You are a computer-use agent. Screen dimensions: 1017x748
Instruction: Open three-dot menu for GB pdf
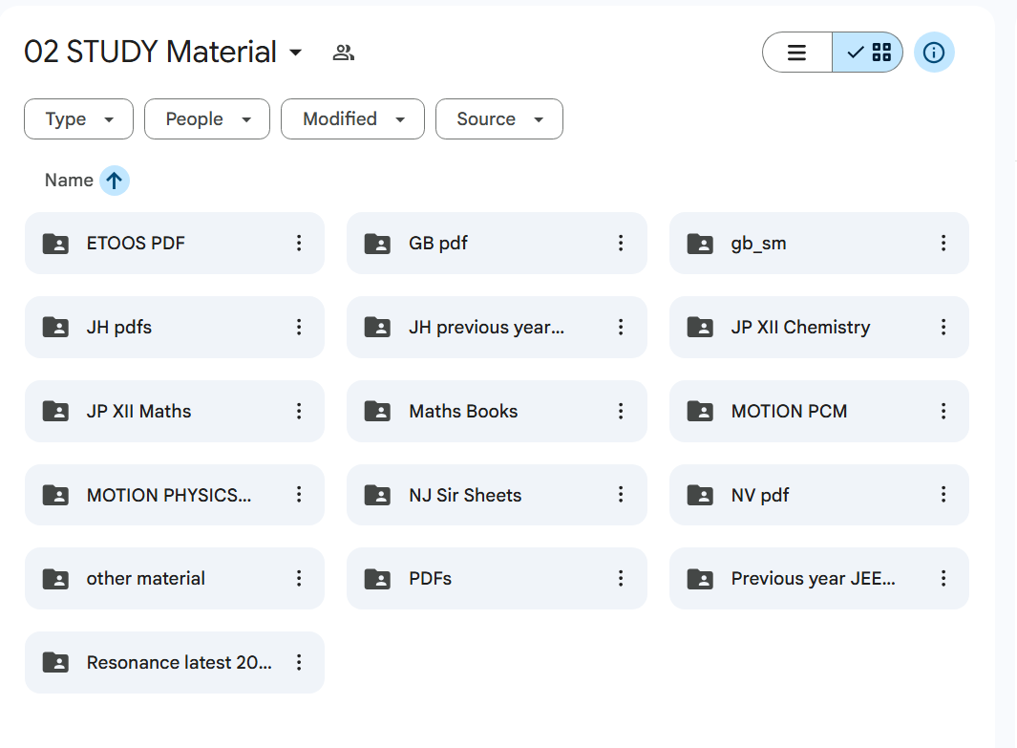(621, 244)
